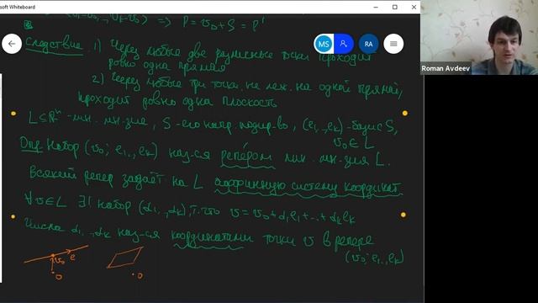Close the Whiteboard window

tap(414, 7)
